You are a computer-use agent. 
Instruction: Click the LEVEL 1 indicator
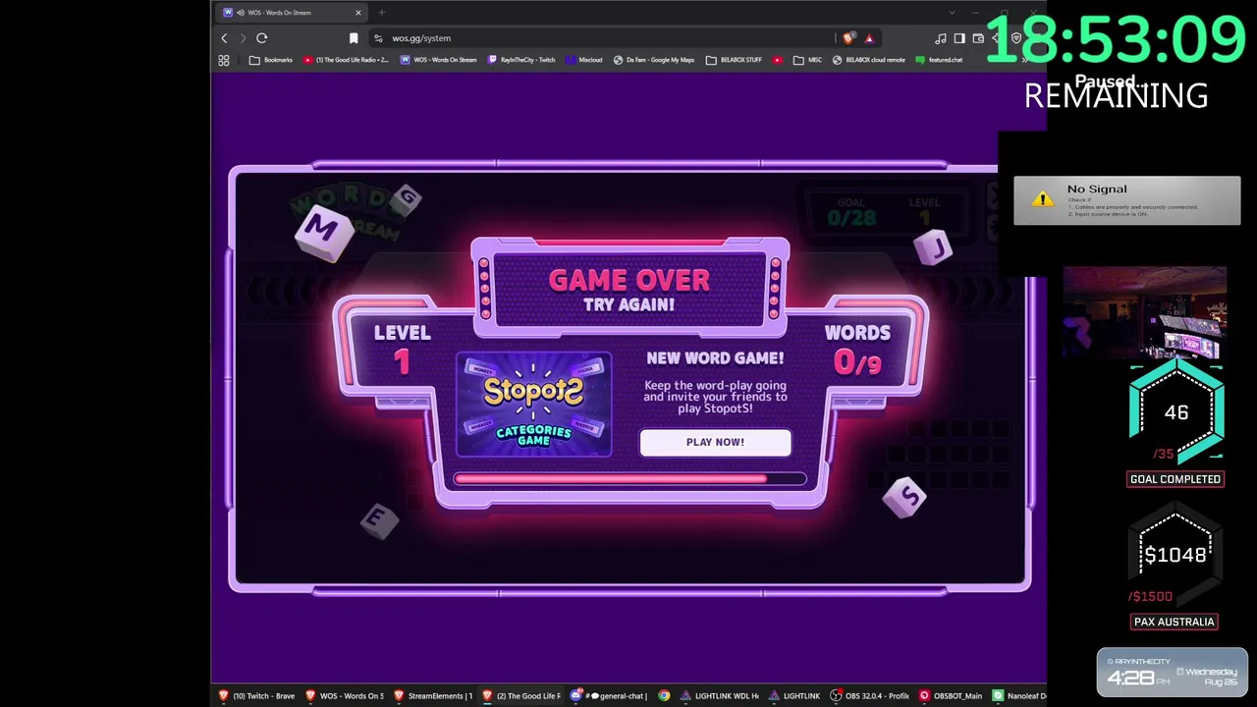[402, 351]
